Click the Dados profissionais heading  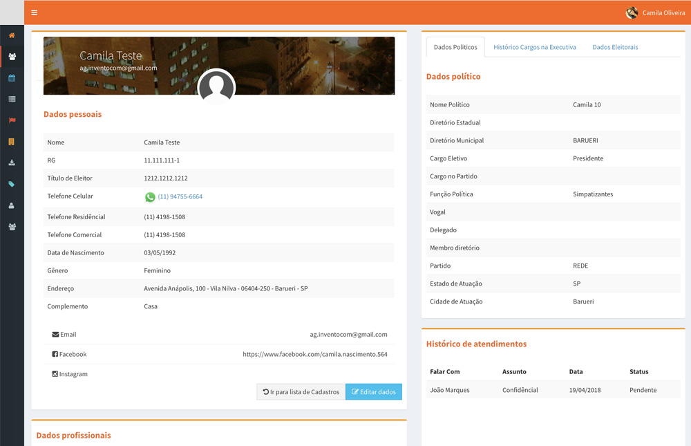74,436
